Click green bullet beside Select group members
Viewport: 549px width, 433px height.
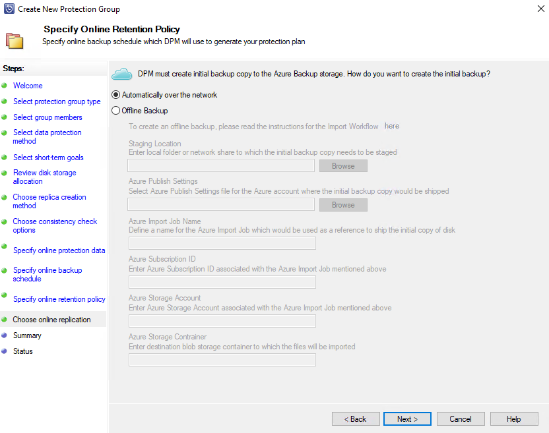(4, 117)
